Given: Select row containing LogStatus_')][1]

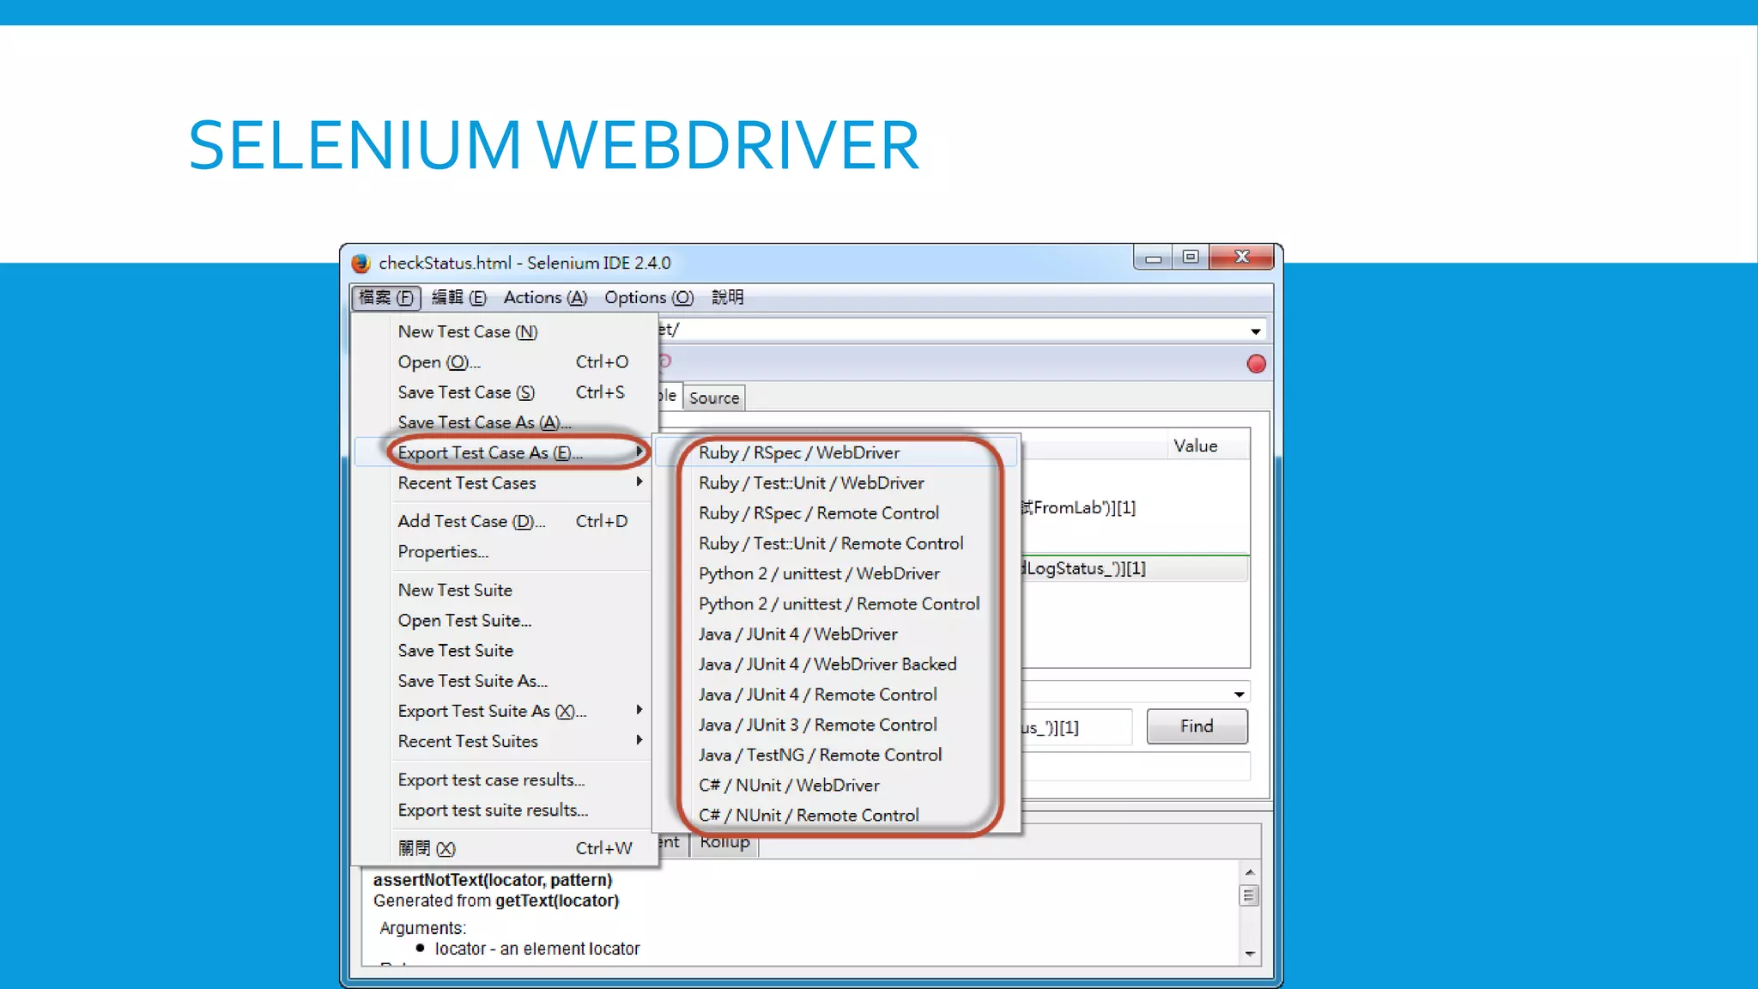Looking at the screenshot, I should coord(1135,568).
